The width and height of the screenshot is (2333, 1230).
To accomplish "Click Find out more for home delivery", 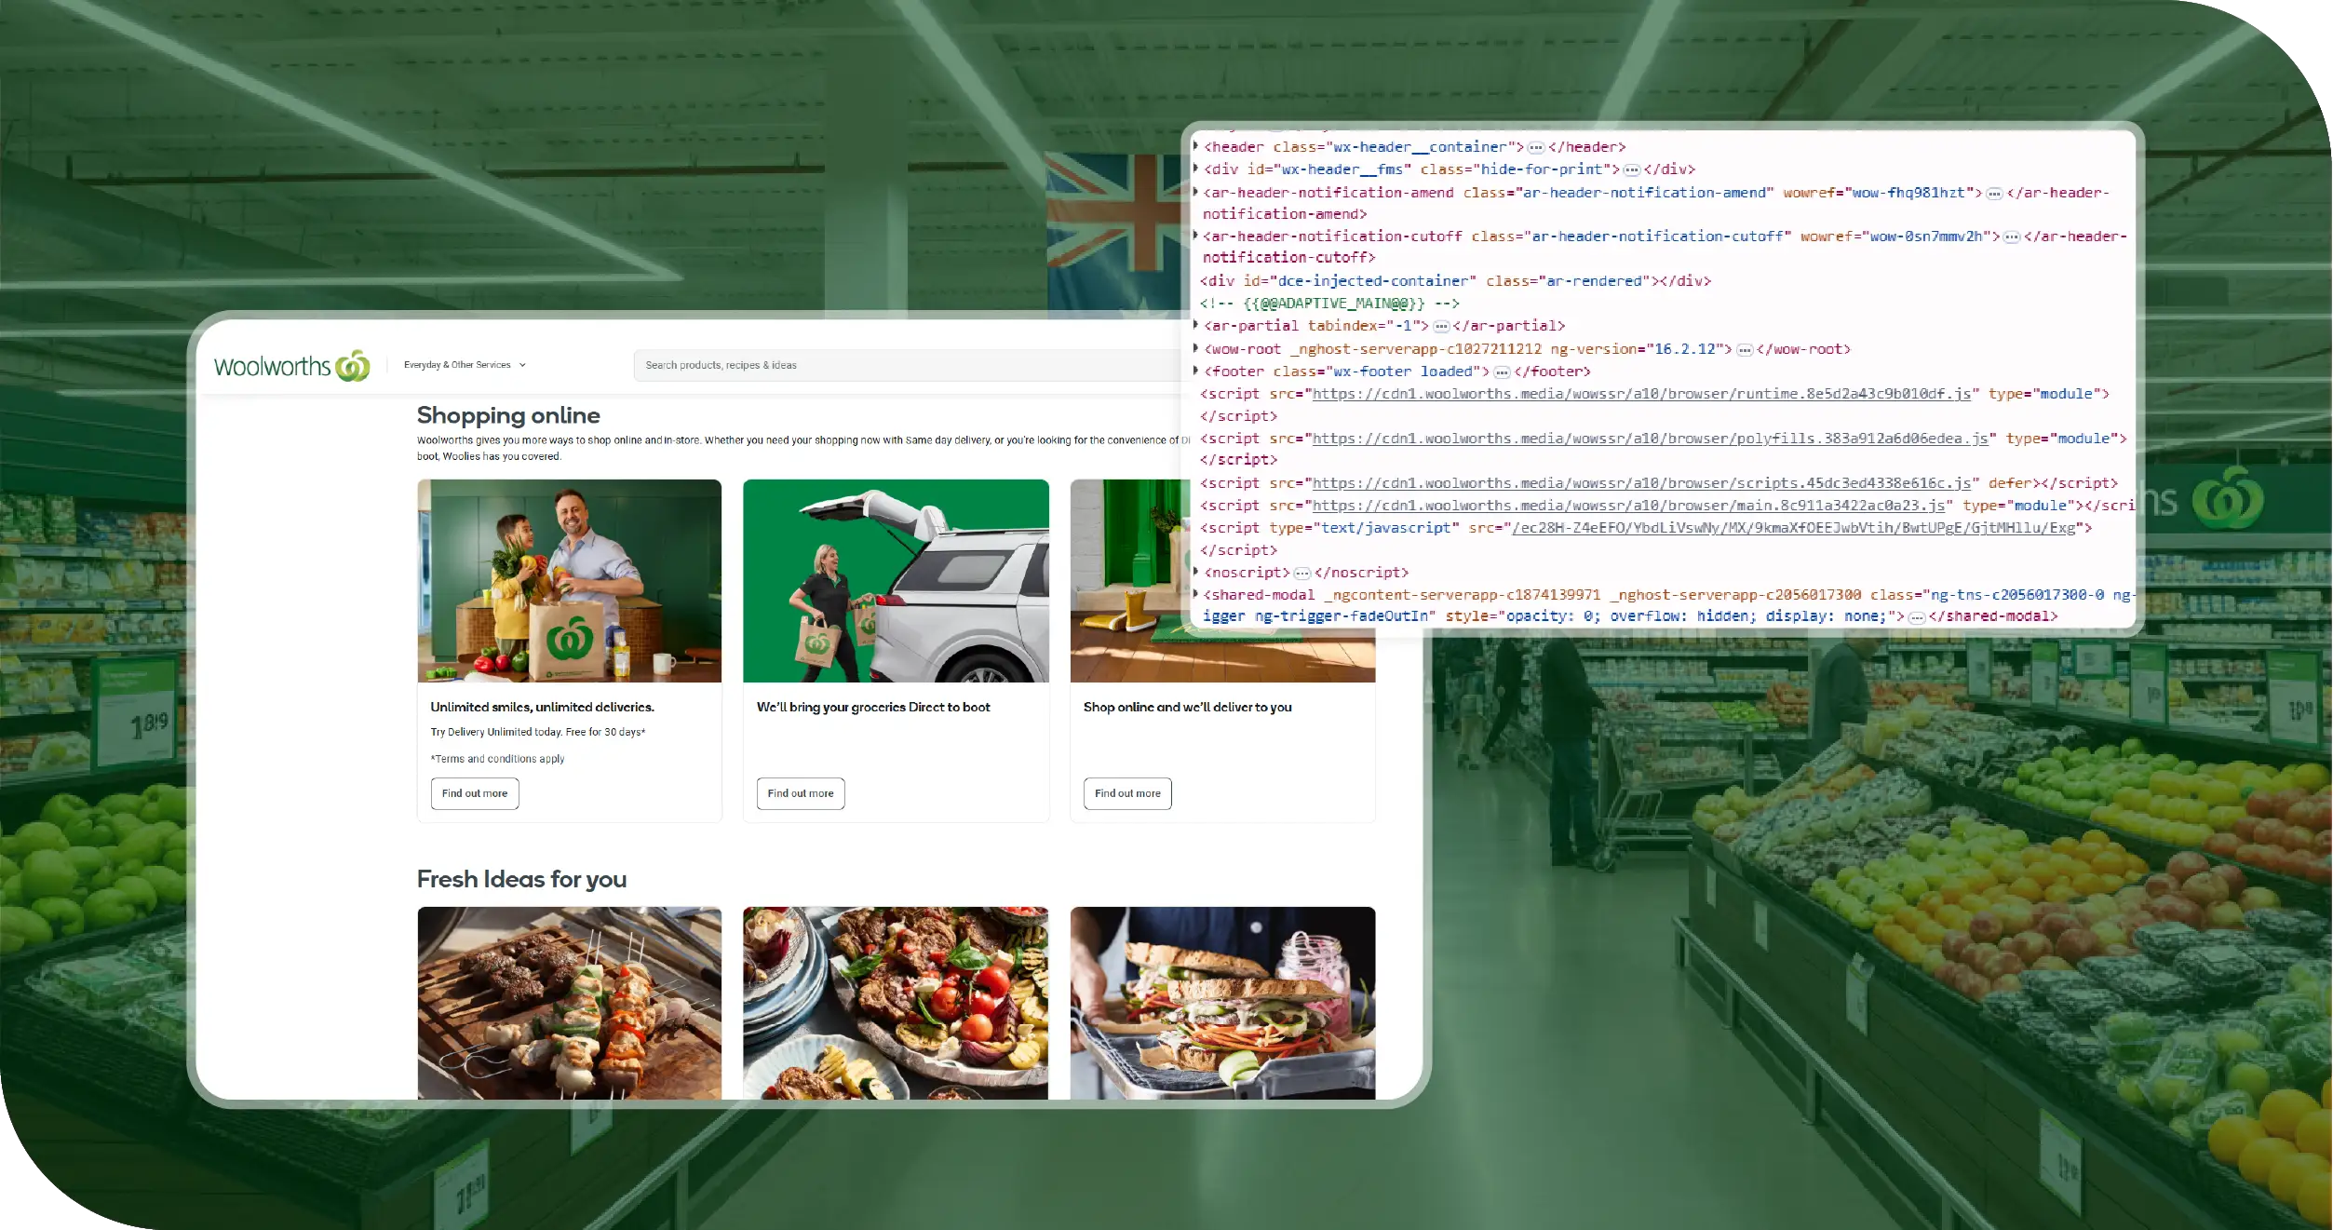I will (1127, 793).
